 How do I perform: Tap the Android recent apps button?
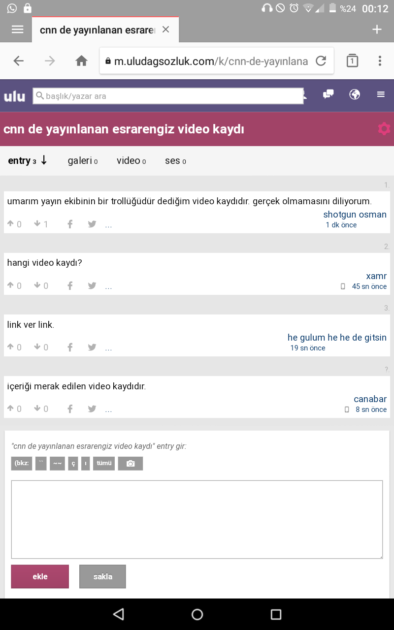[x=276, y=614]
